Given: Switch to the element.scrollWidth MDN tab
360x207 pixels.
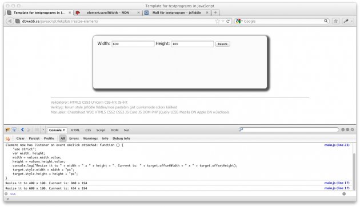Looking at the screenshot, I should click(x=108, y=13).
